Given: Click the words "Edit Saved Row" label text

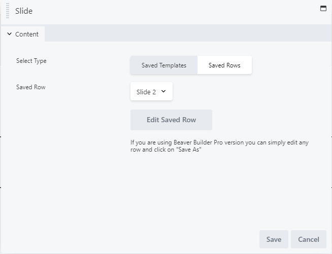Looking at the screenshot, I should pos(171,120).
